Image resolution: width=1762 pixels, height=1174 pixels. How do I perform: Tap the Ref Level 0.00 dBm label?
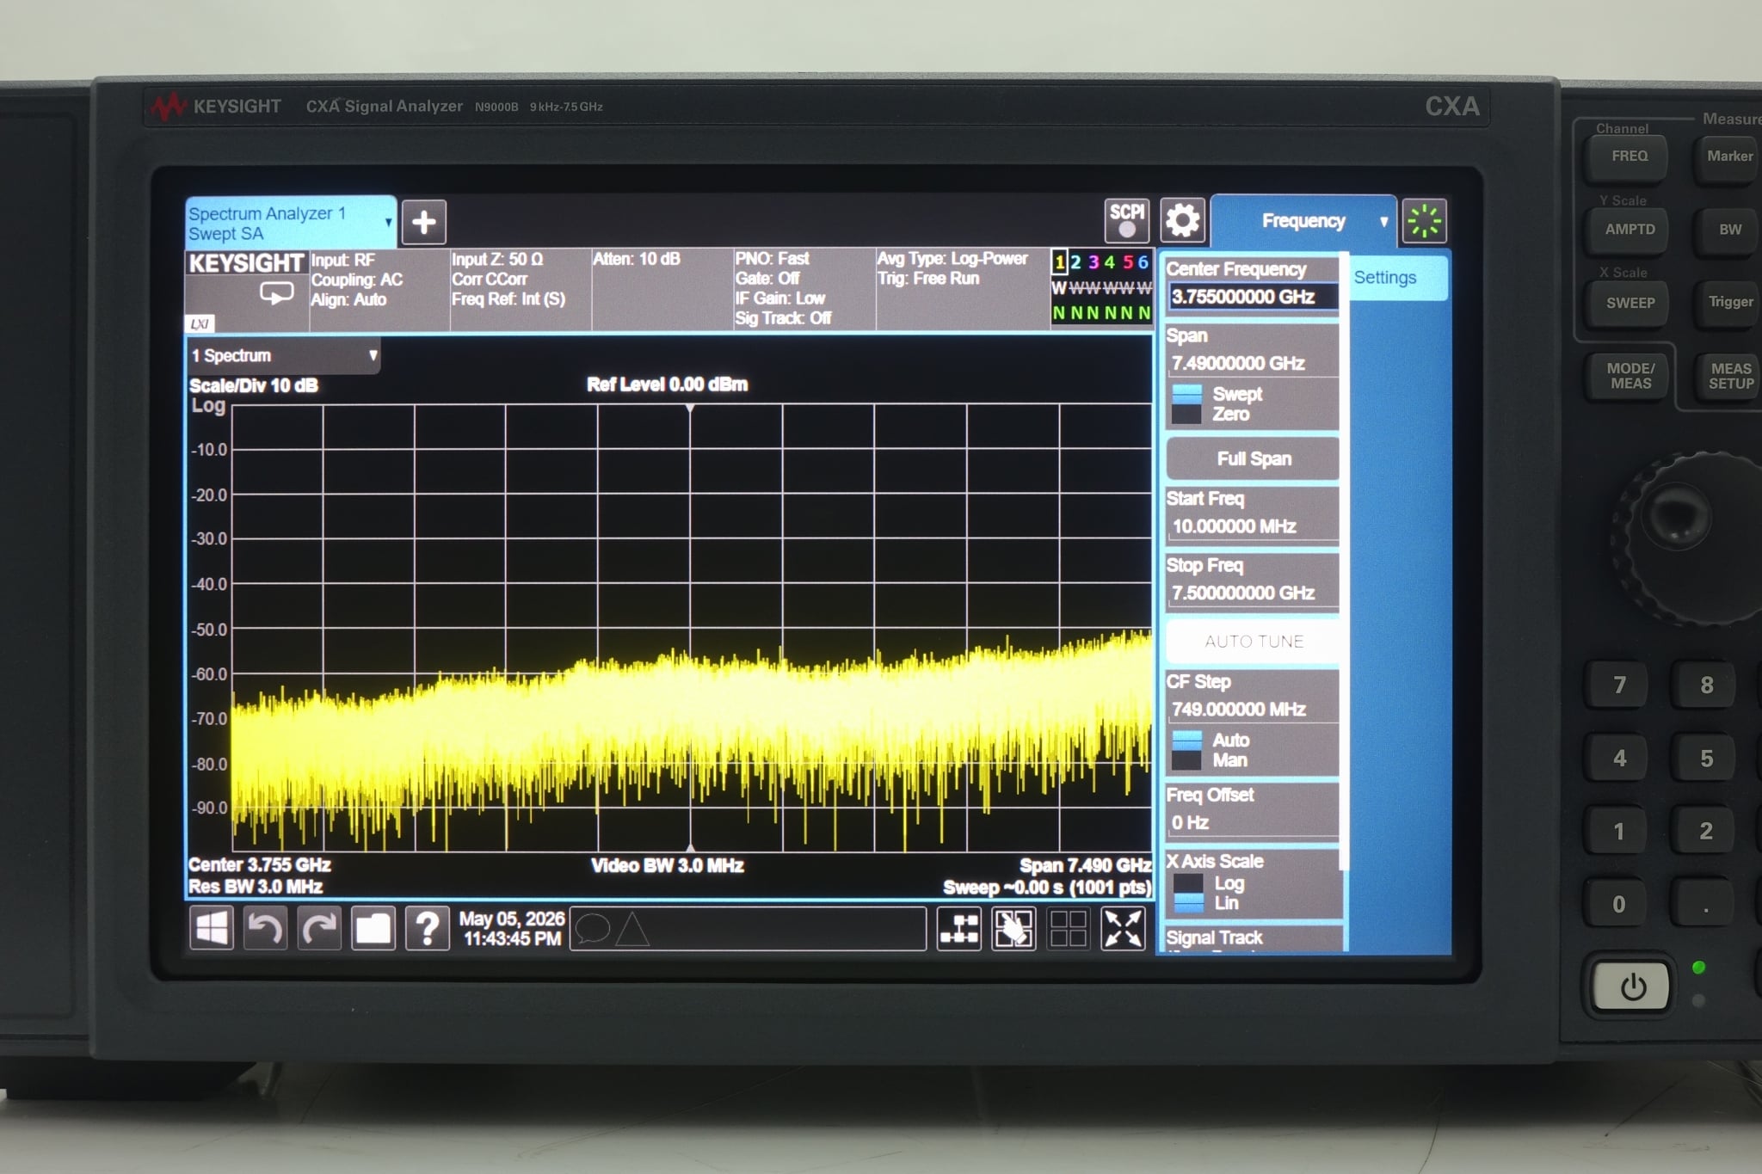pyautogui.click(x=667, y=384)
